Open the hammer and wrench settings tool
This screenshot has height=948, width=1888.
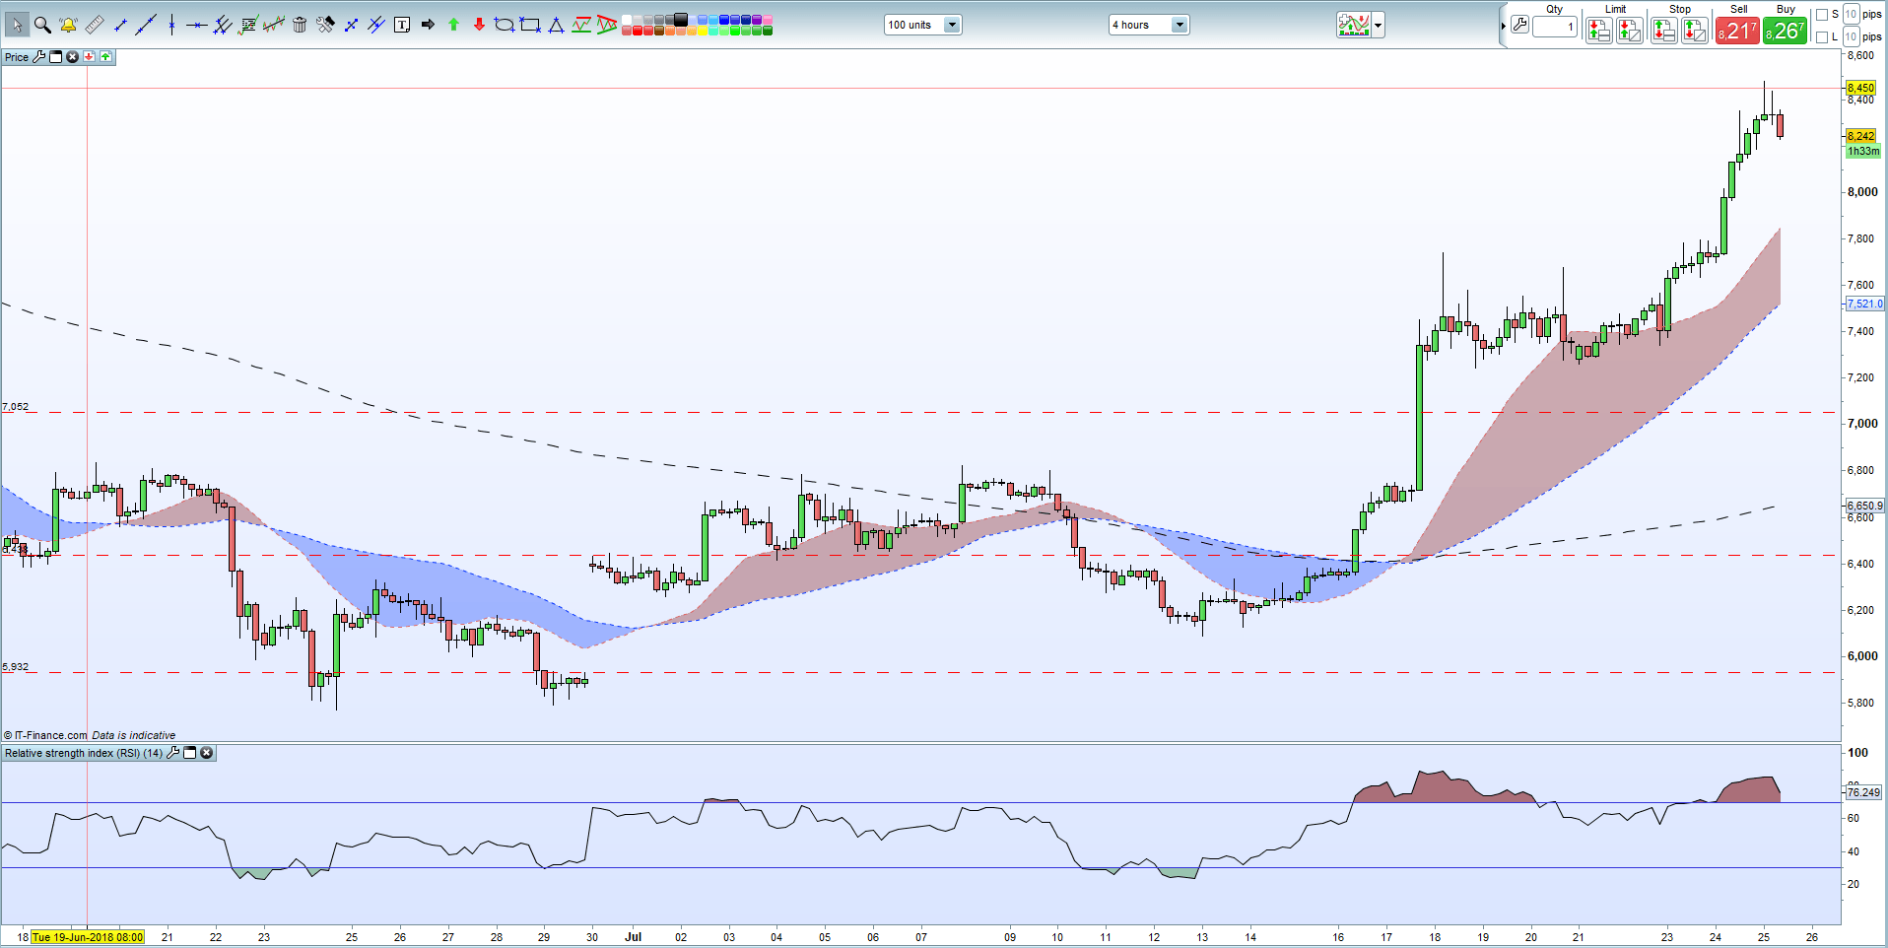tap(325, 25)
